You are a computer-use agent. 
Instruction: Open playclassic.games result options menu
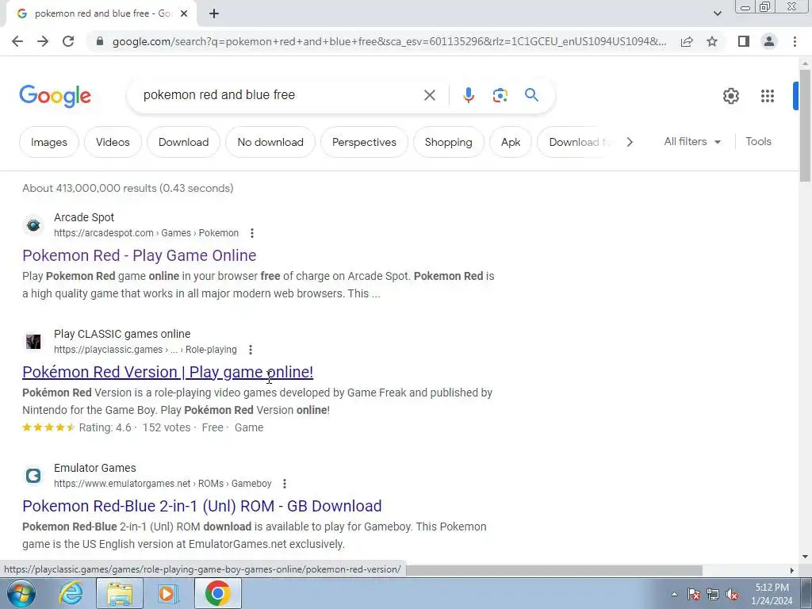250,350
